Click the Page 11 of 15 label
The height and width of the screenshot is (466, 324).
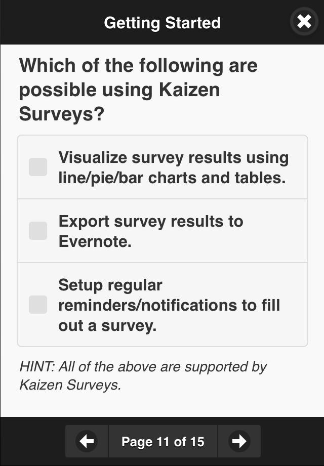162,441
